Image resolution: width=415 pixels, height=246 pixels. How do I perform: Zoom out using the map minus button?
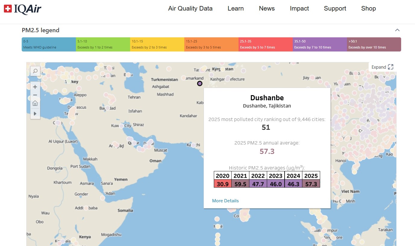click(x=35, y=95)
